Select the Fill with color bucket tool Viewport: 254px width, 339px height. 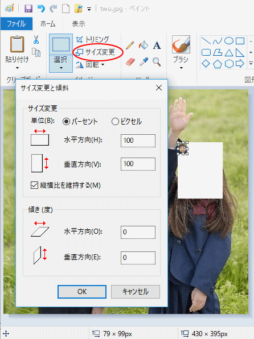coord(144,45)
